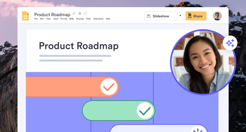The height and width of the screenshot is (132, 246).
Task: Select the woman's circular webcam bubble
Action: tap(203, 62)
